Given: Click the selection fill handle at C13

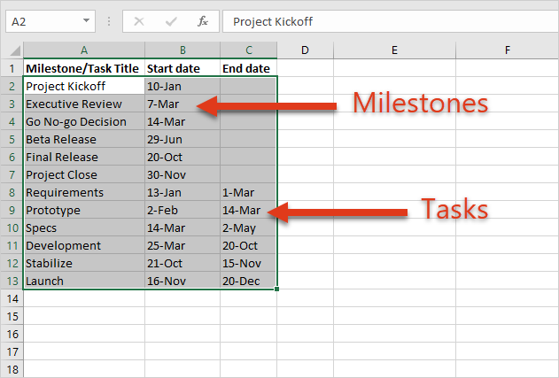Looking at the screenshot, I should 276,289.
